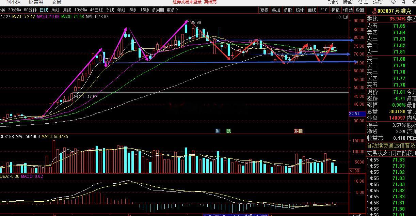Open the 版面 layout menu
Screen dimensions: 416x216
[348, 2]
